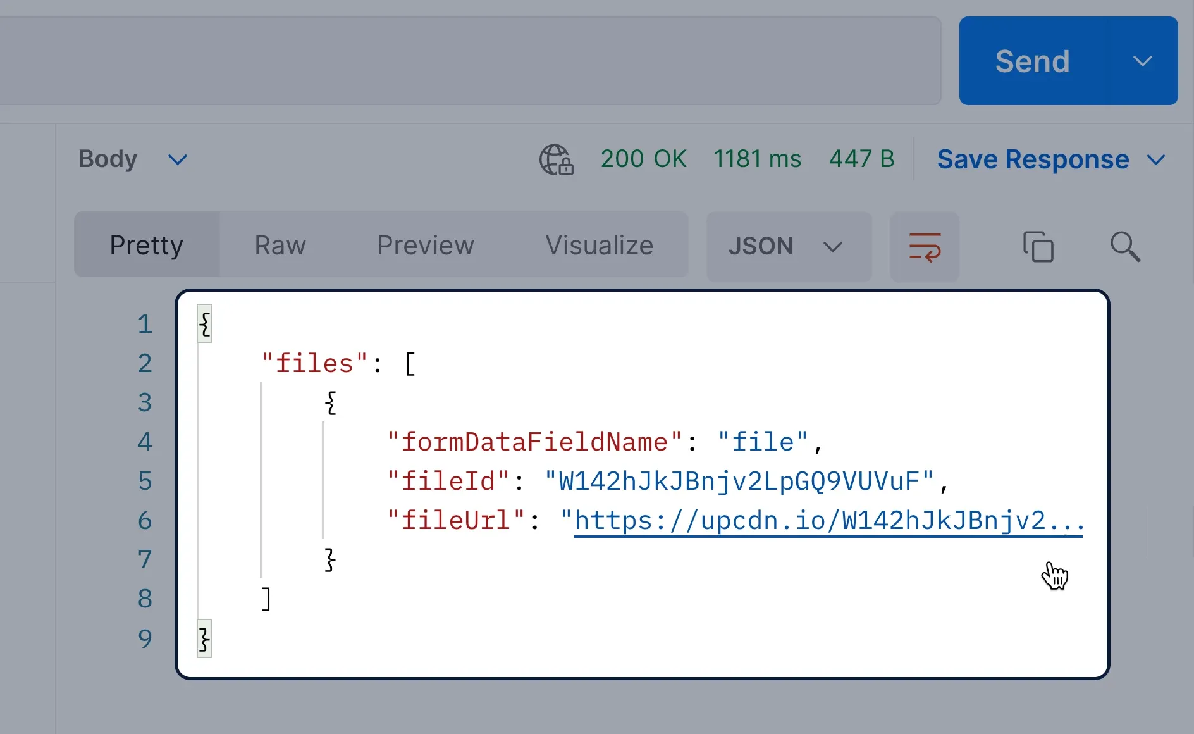Click the 200 OK status text
Screen dimensions: 1194x734
click(643, 159)
